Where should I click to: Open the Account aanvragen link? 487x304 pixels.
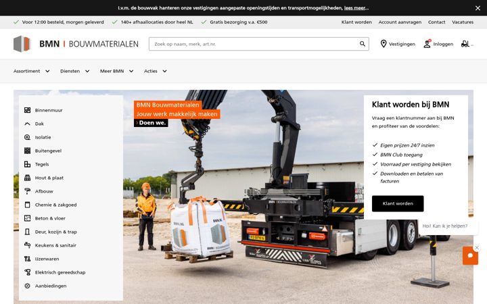400,22
